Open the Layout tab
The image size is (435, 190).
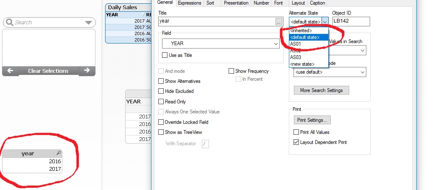tap(299, 3)
